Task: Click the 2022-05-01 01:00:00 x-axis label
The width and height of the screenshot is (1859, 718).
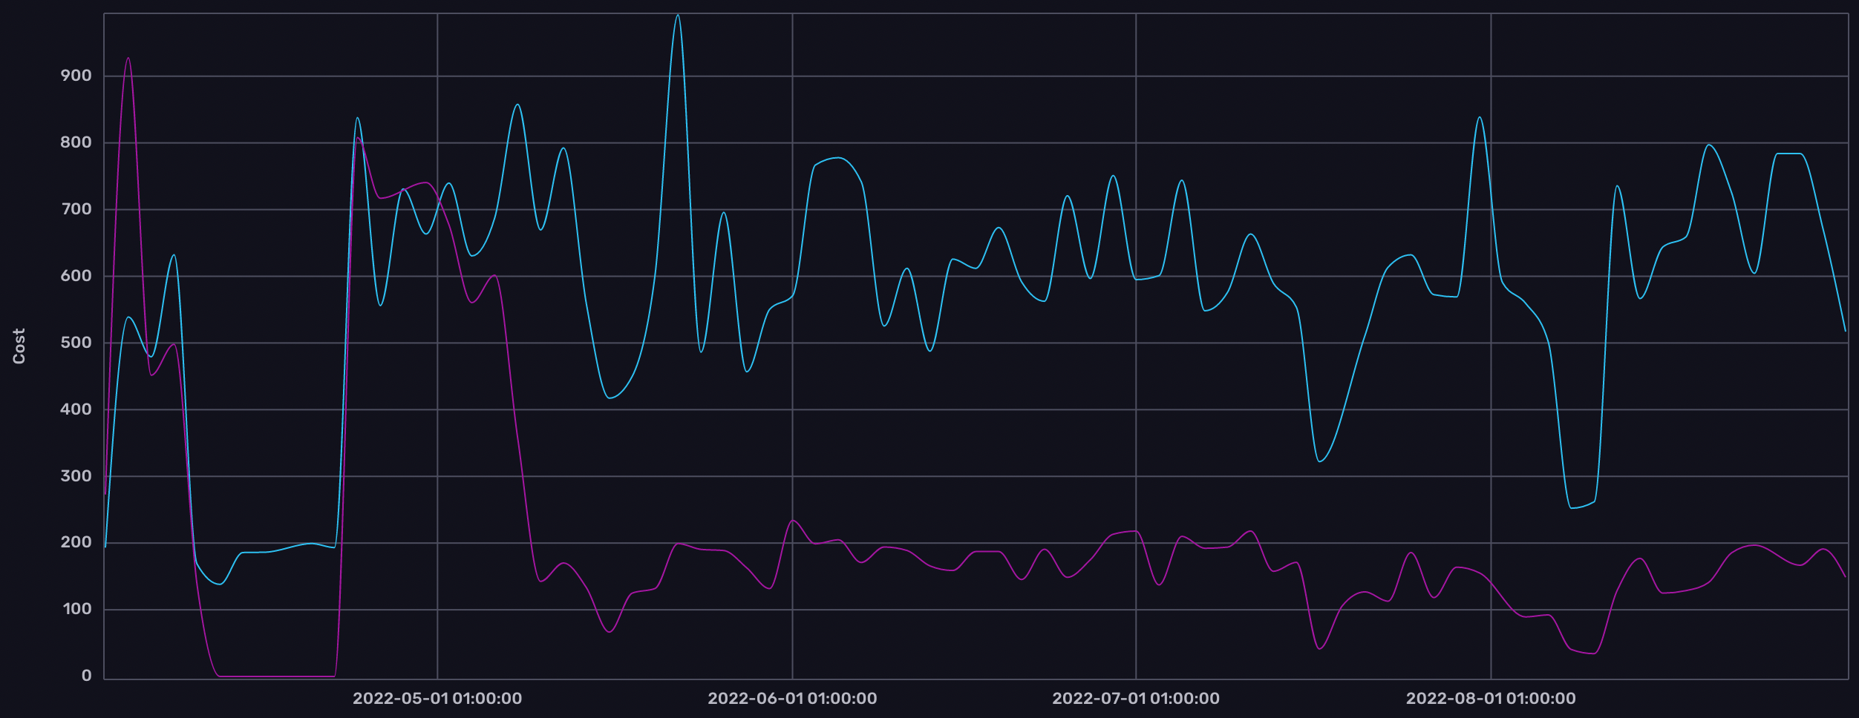Action: coord(437,699)
